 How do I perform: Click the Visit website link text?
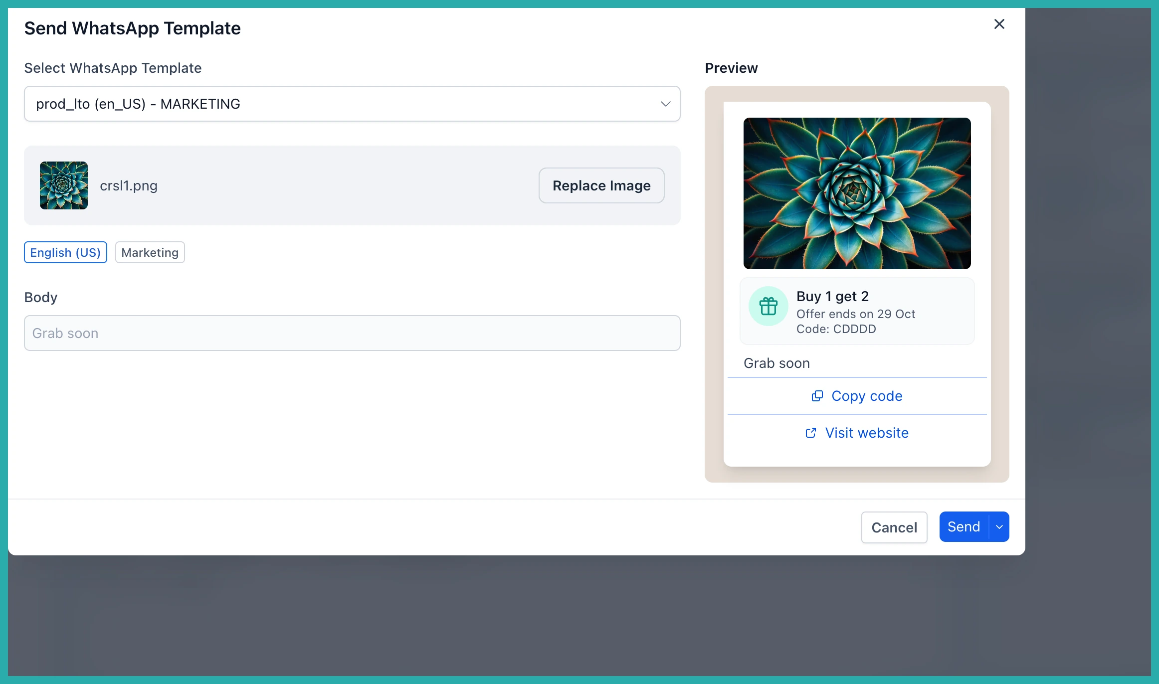coord(867,433)
